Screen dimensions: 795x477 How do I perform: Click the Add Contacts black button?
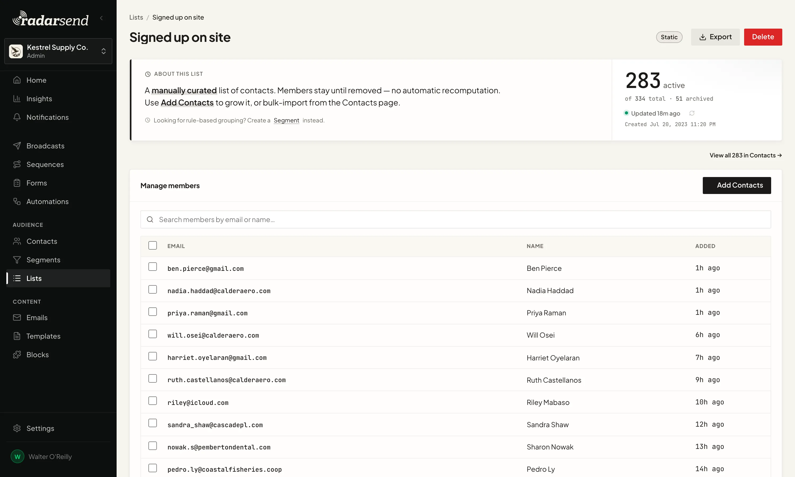pyautogui.click(x=736, y=185)
